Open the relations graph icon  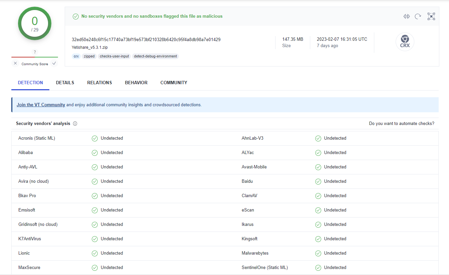coord(431,16)
